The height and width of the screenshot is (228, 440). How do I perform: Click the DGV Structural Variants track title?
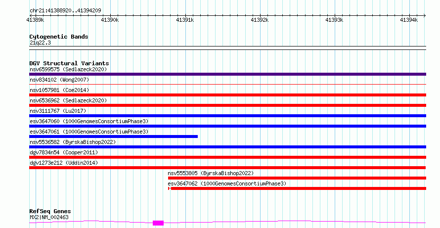pos(69,63)
